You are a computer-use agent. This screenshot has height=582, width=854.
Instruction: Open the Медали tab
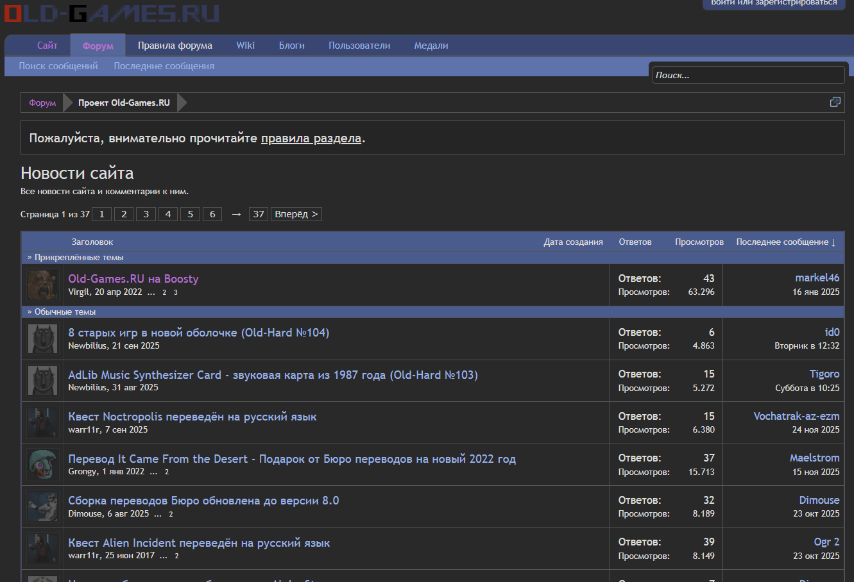(x=431, y=46)
